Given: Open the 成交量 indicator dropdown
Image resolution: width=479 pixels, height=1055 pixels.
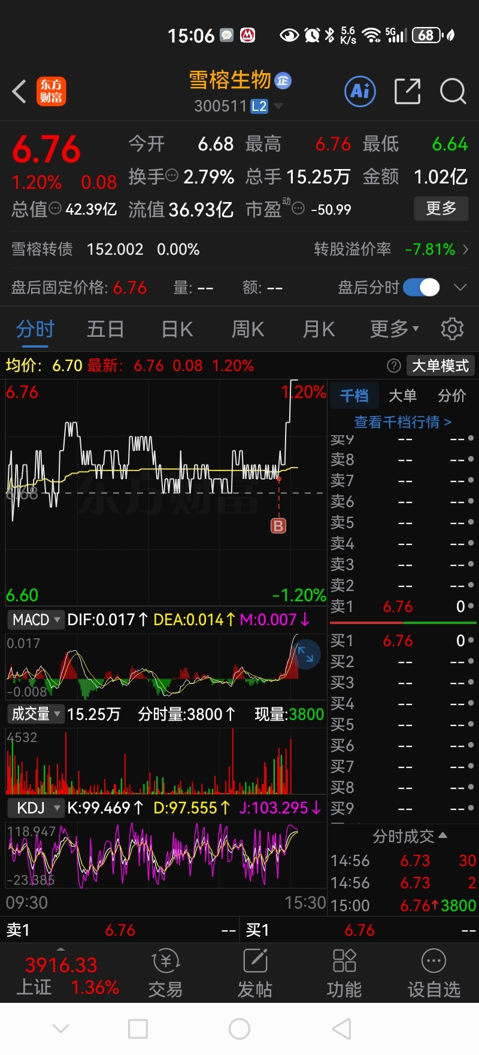Looking at the screenshot, I should click(x=35, y=714).
